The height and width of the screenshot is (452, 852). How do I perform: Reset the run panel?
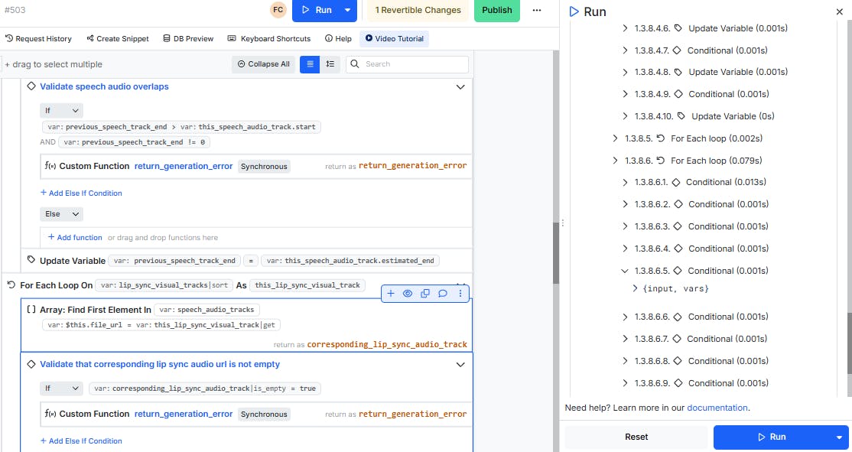636,437
